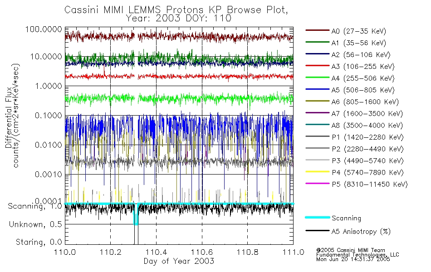The width and height of the screenshot is (431, 272).
Task: Select the A5 (506-805 KeV) blue legend line
Action: pos(317,89)
